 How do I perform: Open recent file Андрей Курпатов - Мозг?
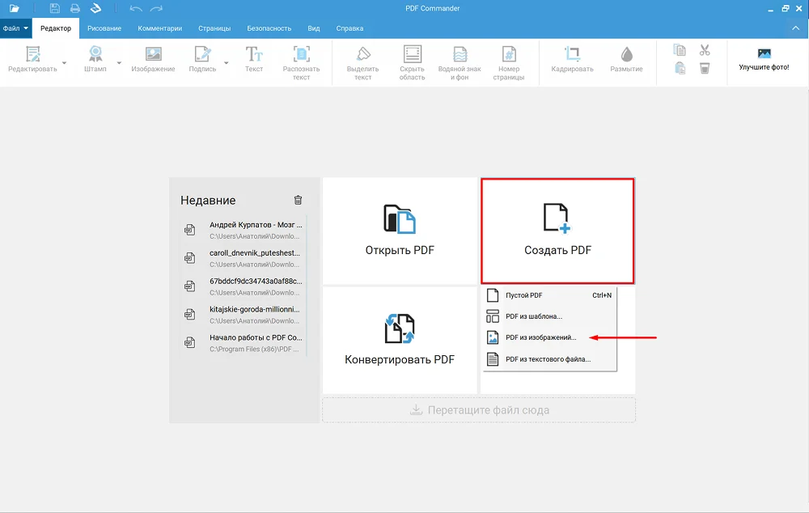[243, 230]
